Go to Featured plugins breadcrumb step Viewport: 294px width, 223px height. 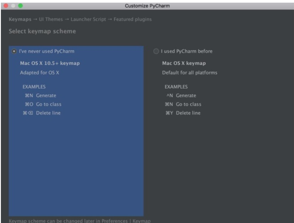[132, 19]
